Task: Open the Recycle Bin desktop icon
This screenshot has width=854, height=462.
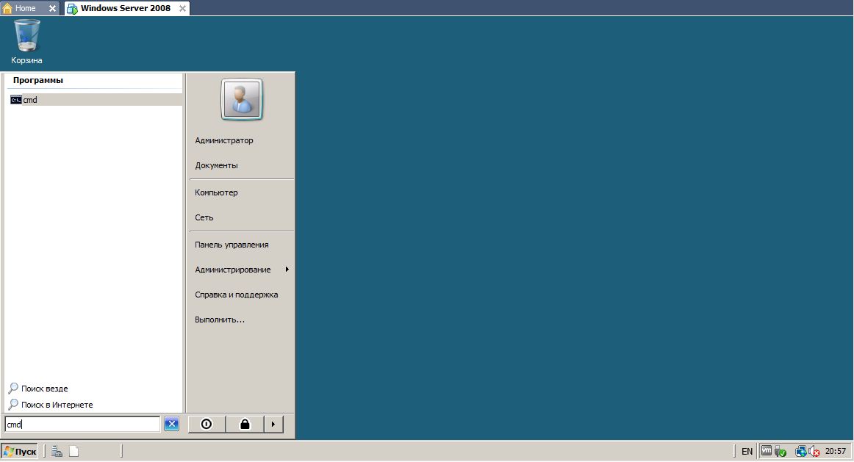Action: (26, 41)
